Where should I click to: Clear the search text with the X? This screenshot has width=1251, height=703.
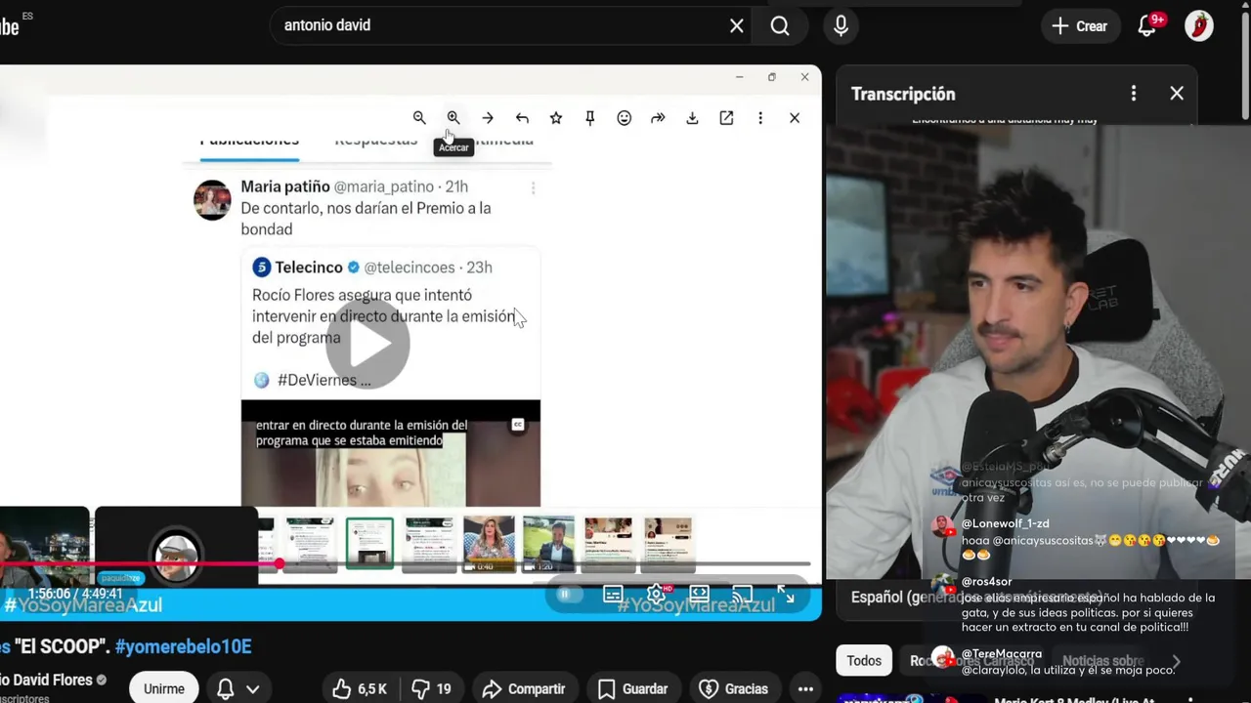tap(737, 26)
